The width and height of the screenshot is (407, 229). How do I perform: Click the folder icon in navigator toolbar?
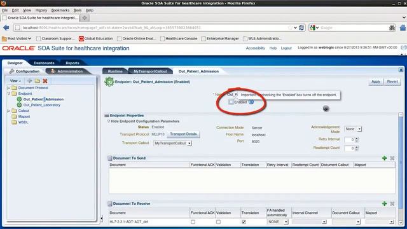coord(38,81)
